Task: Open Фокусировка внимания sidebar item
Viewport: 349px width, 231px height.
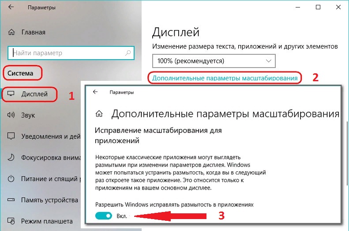Action: click(51, 158)
